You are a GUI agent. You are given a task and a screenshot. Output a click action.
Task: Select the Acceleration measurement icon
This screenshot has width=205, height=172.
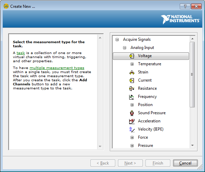(x=132, y=121)
